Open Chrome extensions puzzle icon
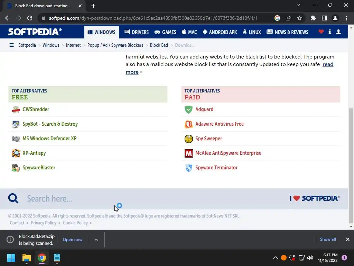This screenshot has width=354, height=266. (x=313, y=18)
